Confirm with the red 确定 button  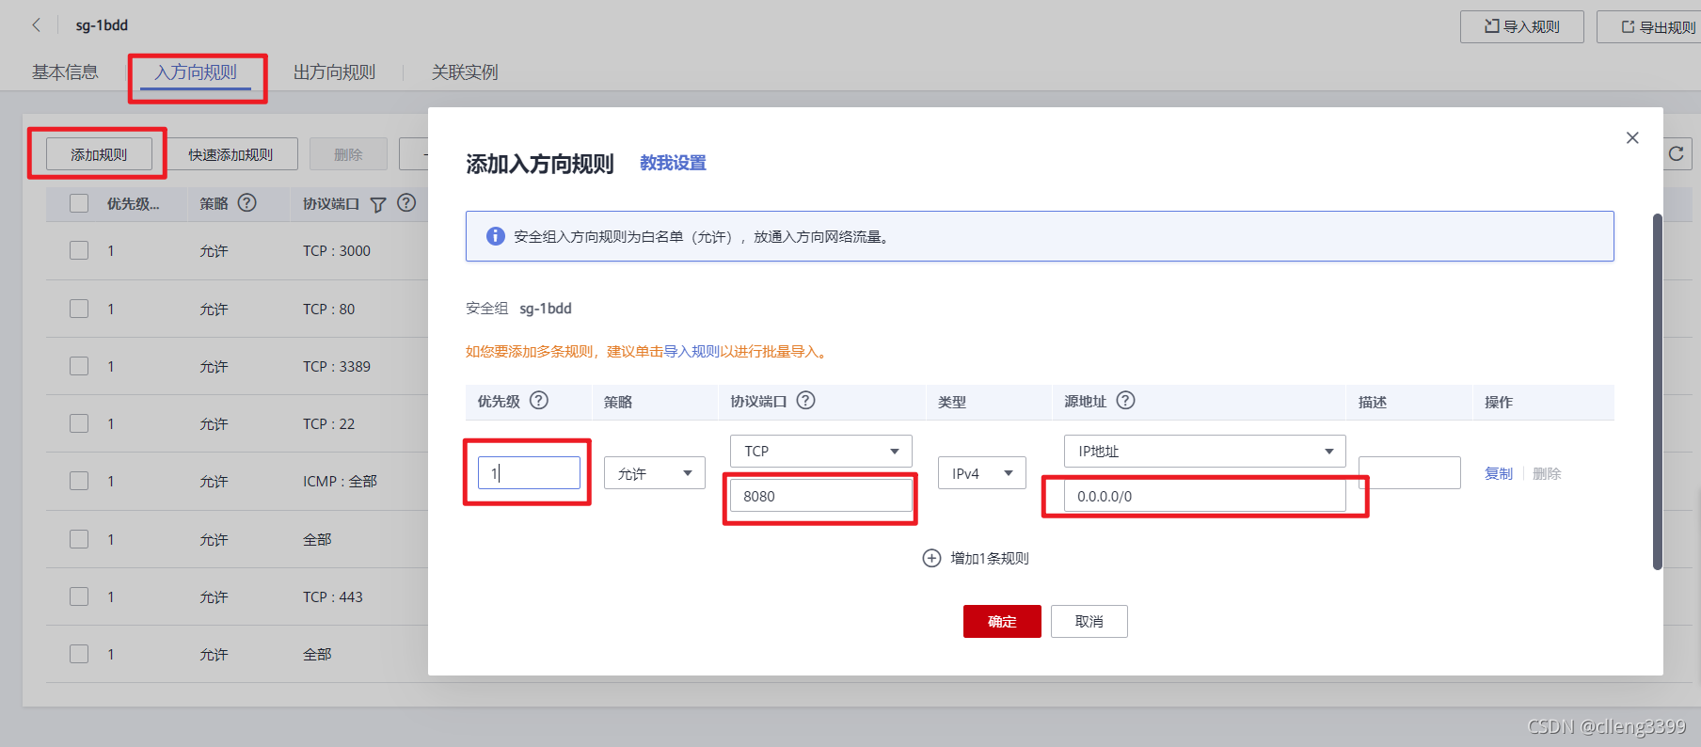tap(1002, 621)
